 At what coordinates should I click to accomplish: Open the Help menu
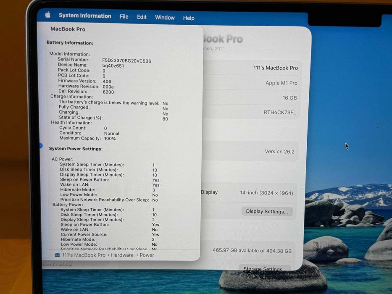pos(189,18)
